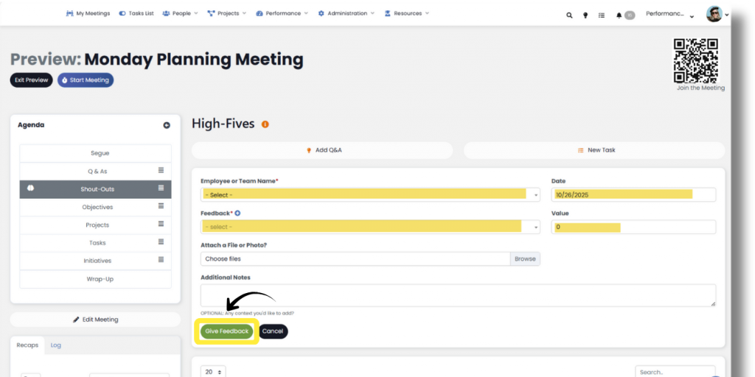Switch to the Log tab
The width and height of the screenshot is (755, 377).
(x=56, y=345)
